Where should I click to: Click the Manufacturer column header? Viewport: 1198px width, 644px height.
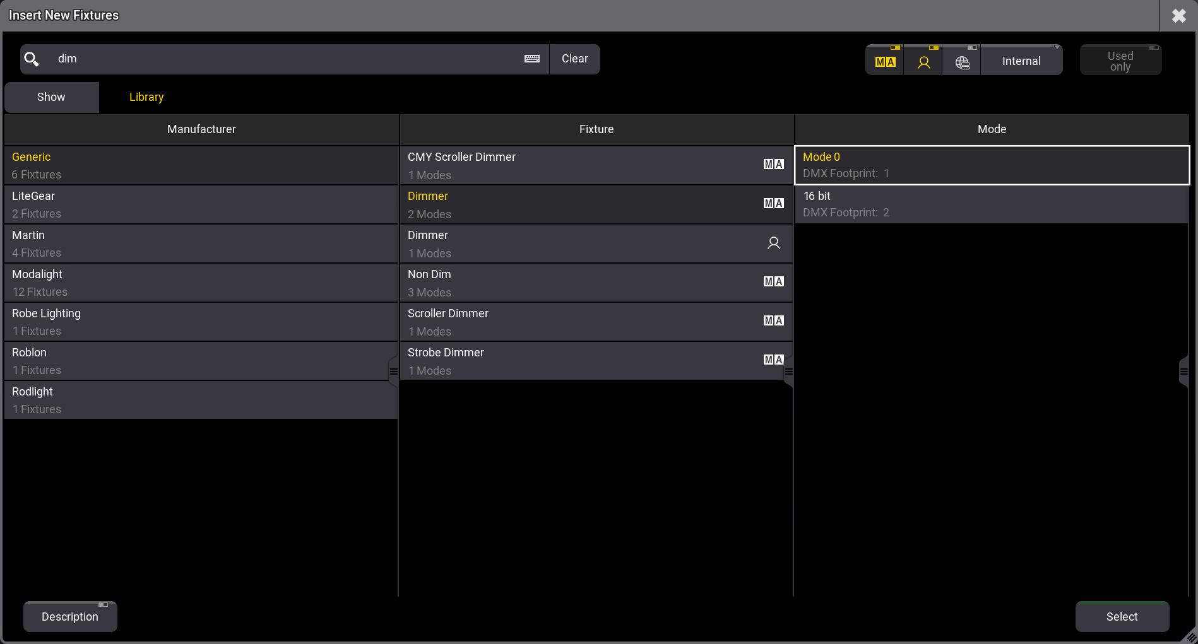point(201,129)
